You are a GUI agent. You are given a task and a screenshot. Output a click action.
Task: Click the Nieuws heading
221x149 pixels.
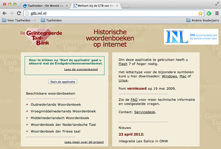click(x=125, y=128)
